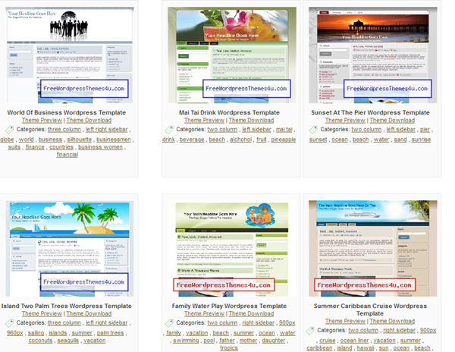Select the 'businessmen' category tag
Image resolution: width=455 pixels, height=352 pixels.
114,140
